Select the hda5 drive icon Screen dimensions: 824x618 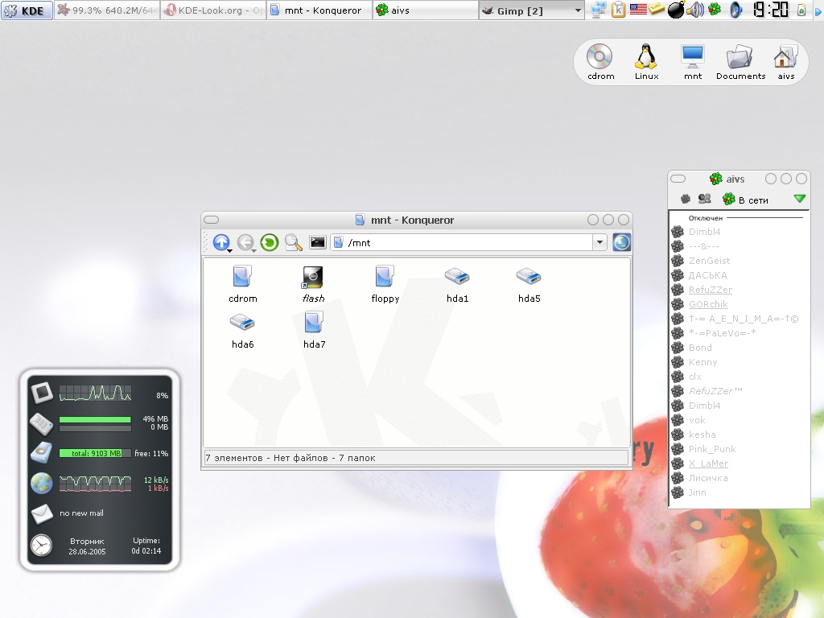529,284
